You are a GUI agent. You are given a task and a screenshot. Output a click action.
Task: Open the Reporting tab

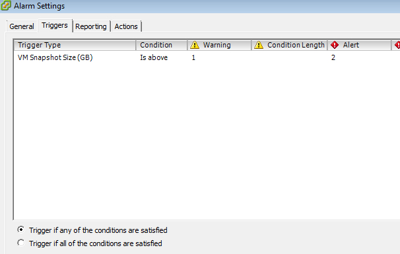(x=91, y=26)
